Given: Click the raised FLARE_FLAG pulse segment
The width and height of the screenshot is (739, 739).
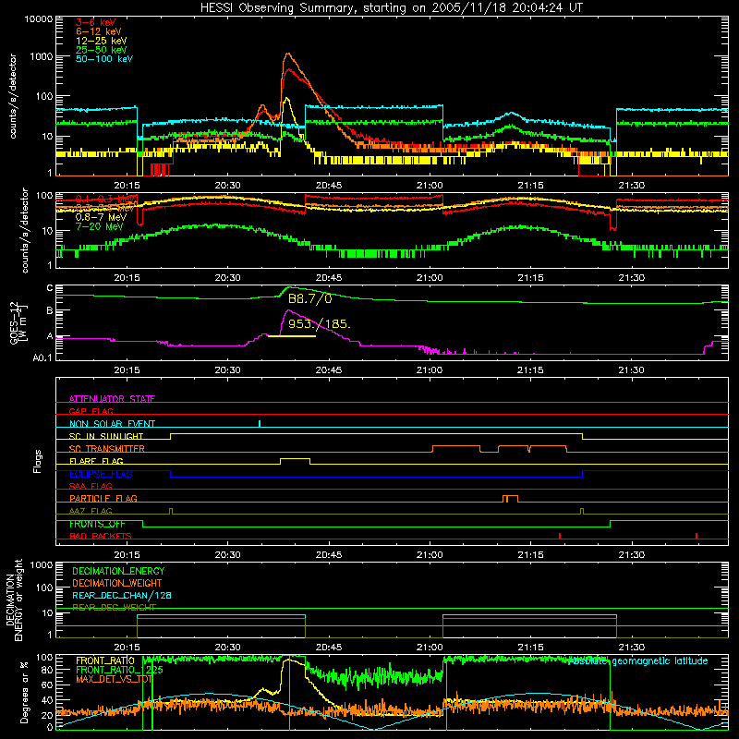Looking at the screenshot, I should (295, 458).
